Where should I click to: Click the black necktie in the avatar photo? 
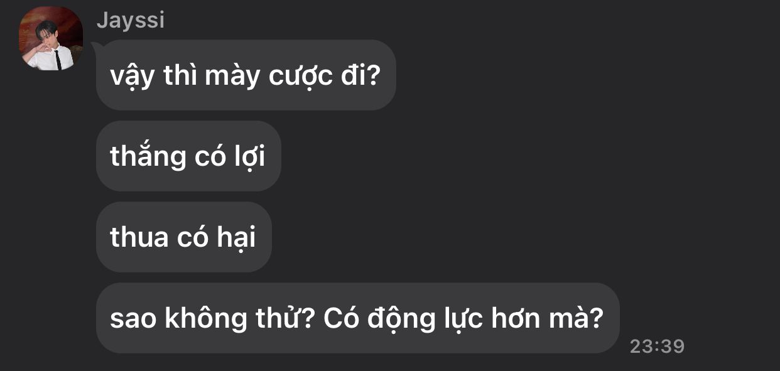[x=58, y=60]
